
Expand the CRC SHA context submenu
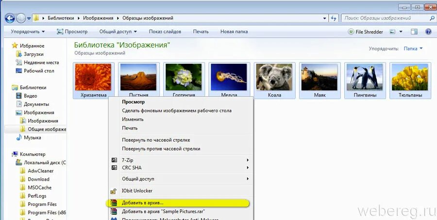(181, 168)
